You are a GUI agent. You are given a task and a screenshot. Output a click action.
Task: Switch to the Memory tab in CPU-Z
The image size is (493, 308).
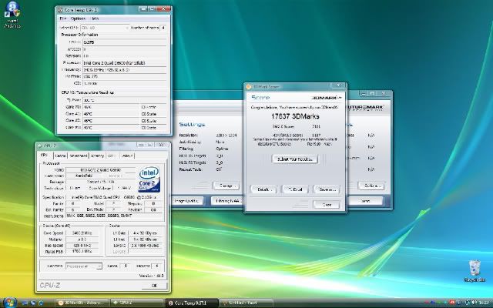97,156
